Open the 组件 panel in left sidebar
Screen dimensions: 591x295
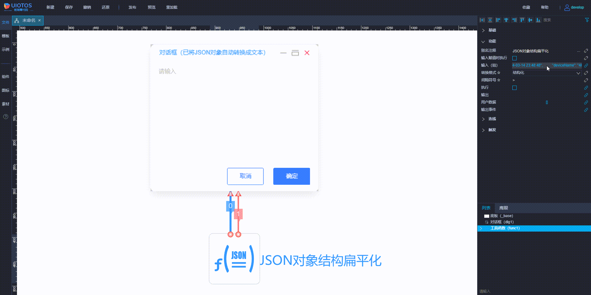pyautogui.click(x=6, y=77)
